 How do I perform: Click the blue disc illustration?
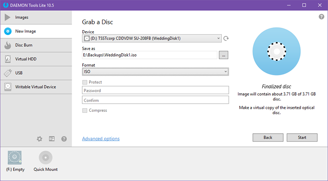277,51
